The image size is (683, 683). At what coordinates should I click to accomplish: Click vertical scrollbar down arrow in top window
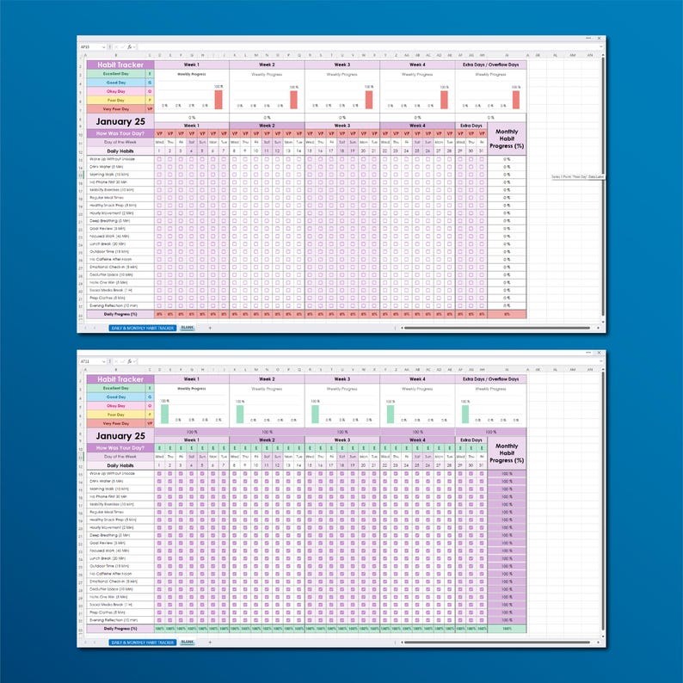click(603, 322)
